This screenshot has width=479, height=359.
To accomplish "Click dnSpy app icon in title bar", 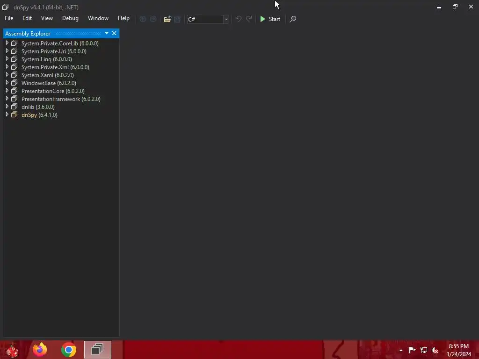I will (x=5, y=7).
